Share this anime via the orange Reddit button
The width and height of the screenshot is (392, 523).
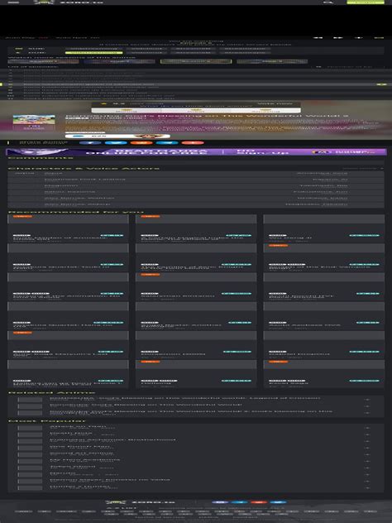pyautogui.click(x=141, y=143)
